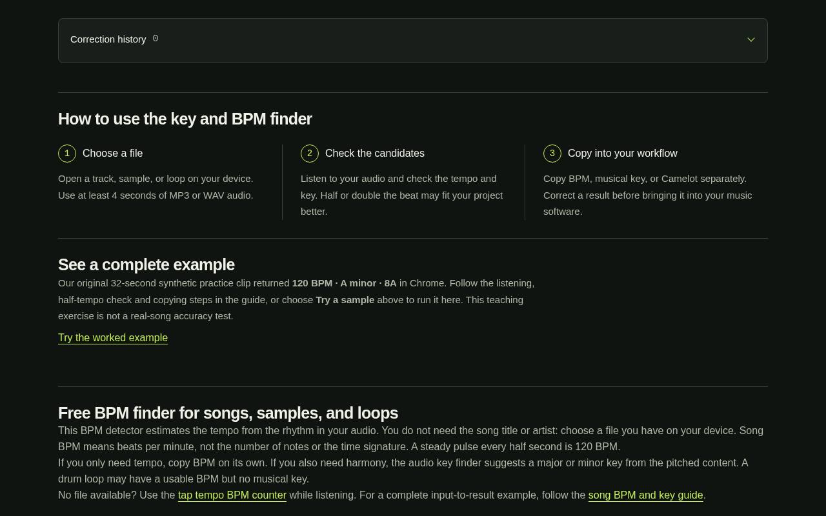This screenshot has height=516, width=826.
Task: Click the 'This BPM detector estimates the tempo' sentence
Action: 410,439
